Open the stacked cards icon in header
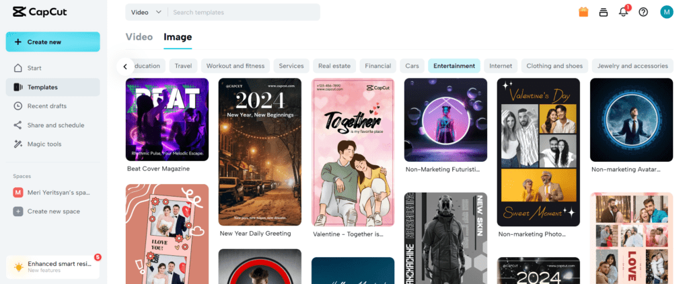The height and width of the screenshot is (284, 689). coord(604,12)
